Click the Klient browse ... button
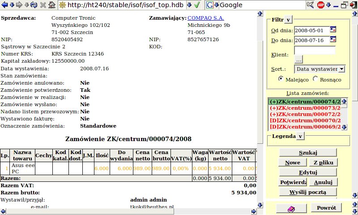Screen dimensions: 358x215 point(298,59)
